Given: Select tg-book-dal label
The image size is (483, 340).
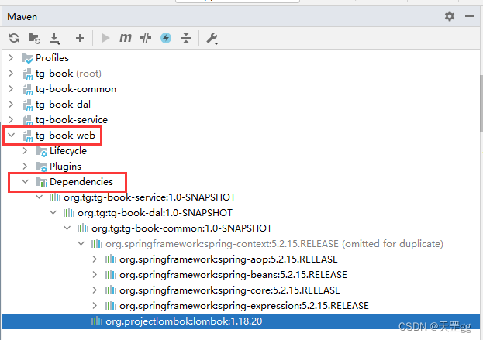Looking at the screenshot, I should (63, 105).
